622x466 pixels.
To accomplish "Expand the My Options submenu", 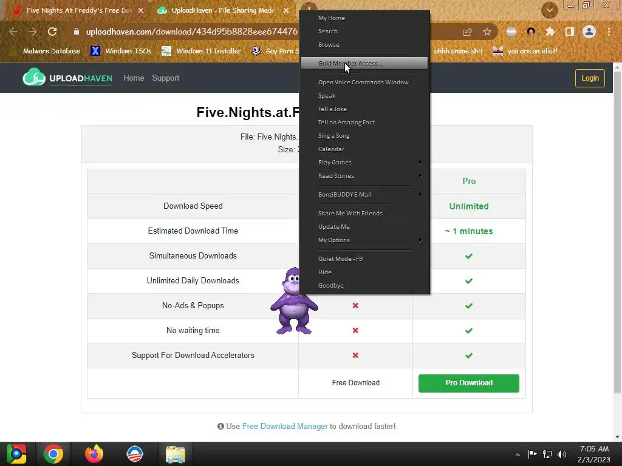I will click(364, 240).
